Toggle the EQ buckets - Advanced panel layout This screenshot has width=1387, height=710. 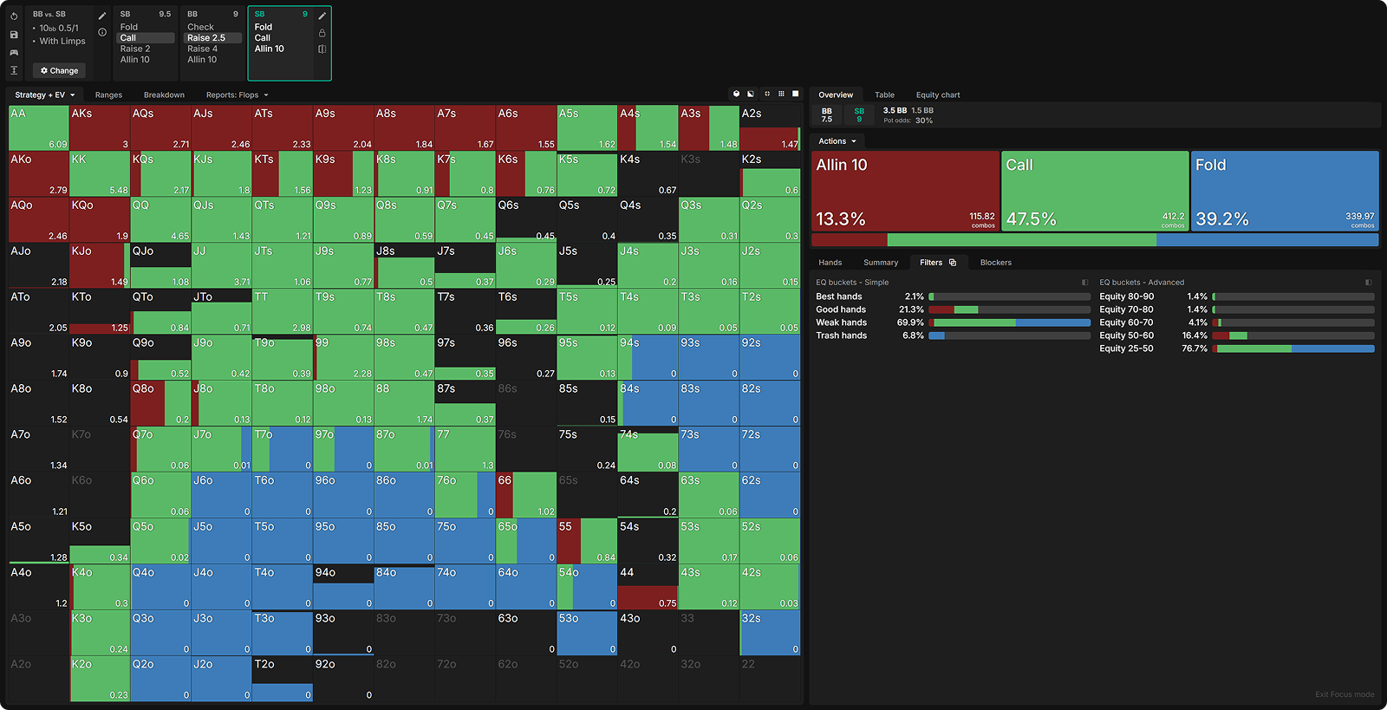[1368, 283]
